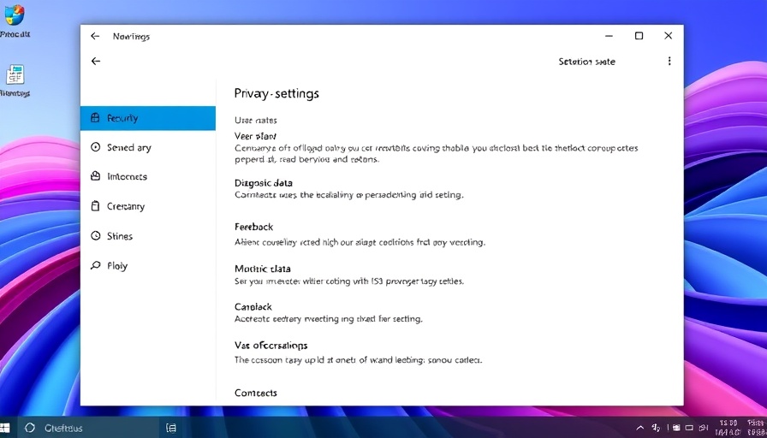Click the description under Modtric clata
Image resolution: width=767 pixels, height=438 pixels.
[x=349, y=281]
